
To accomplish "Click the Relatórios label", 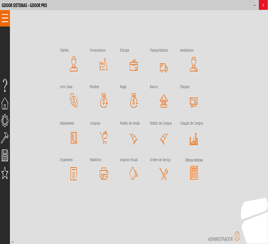I will tap(96, 160).
